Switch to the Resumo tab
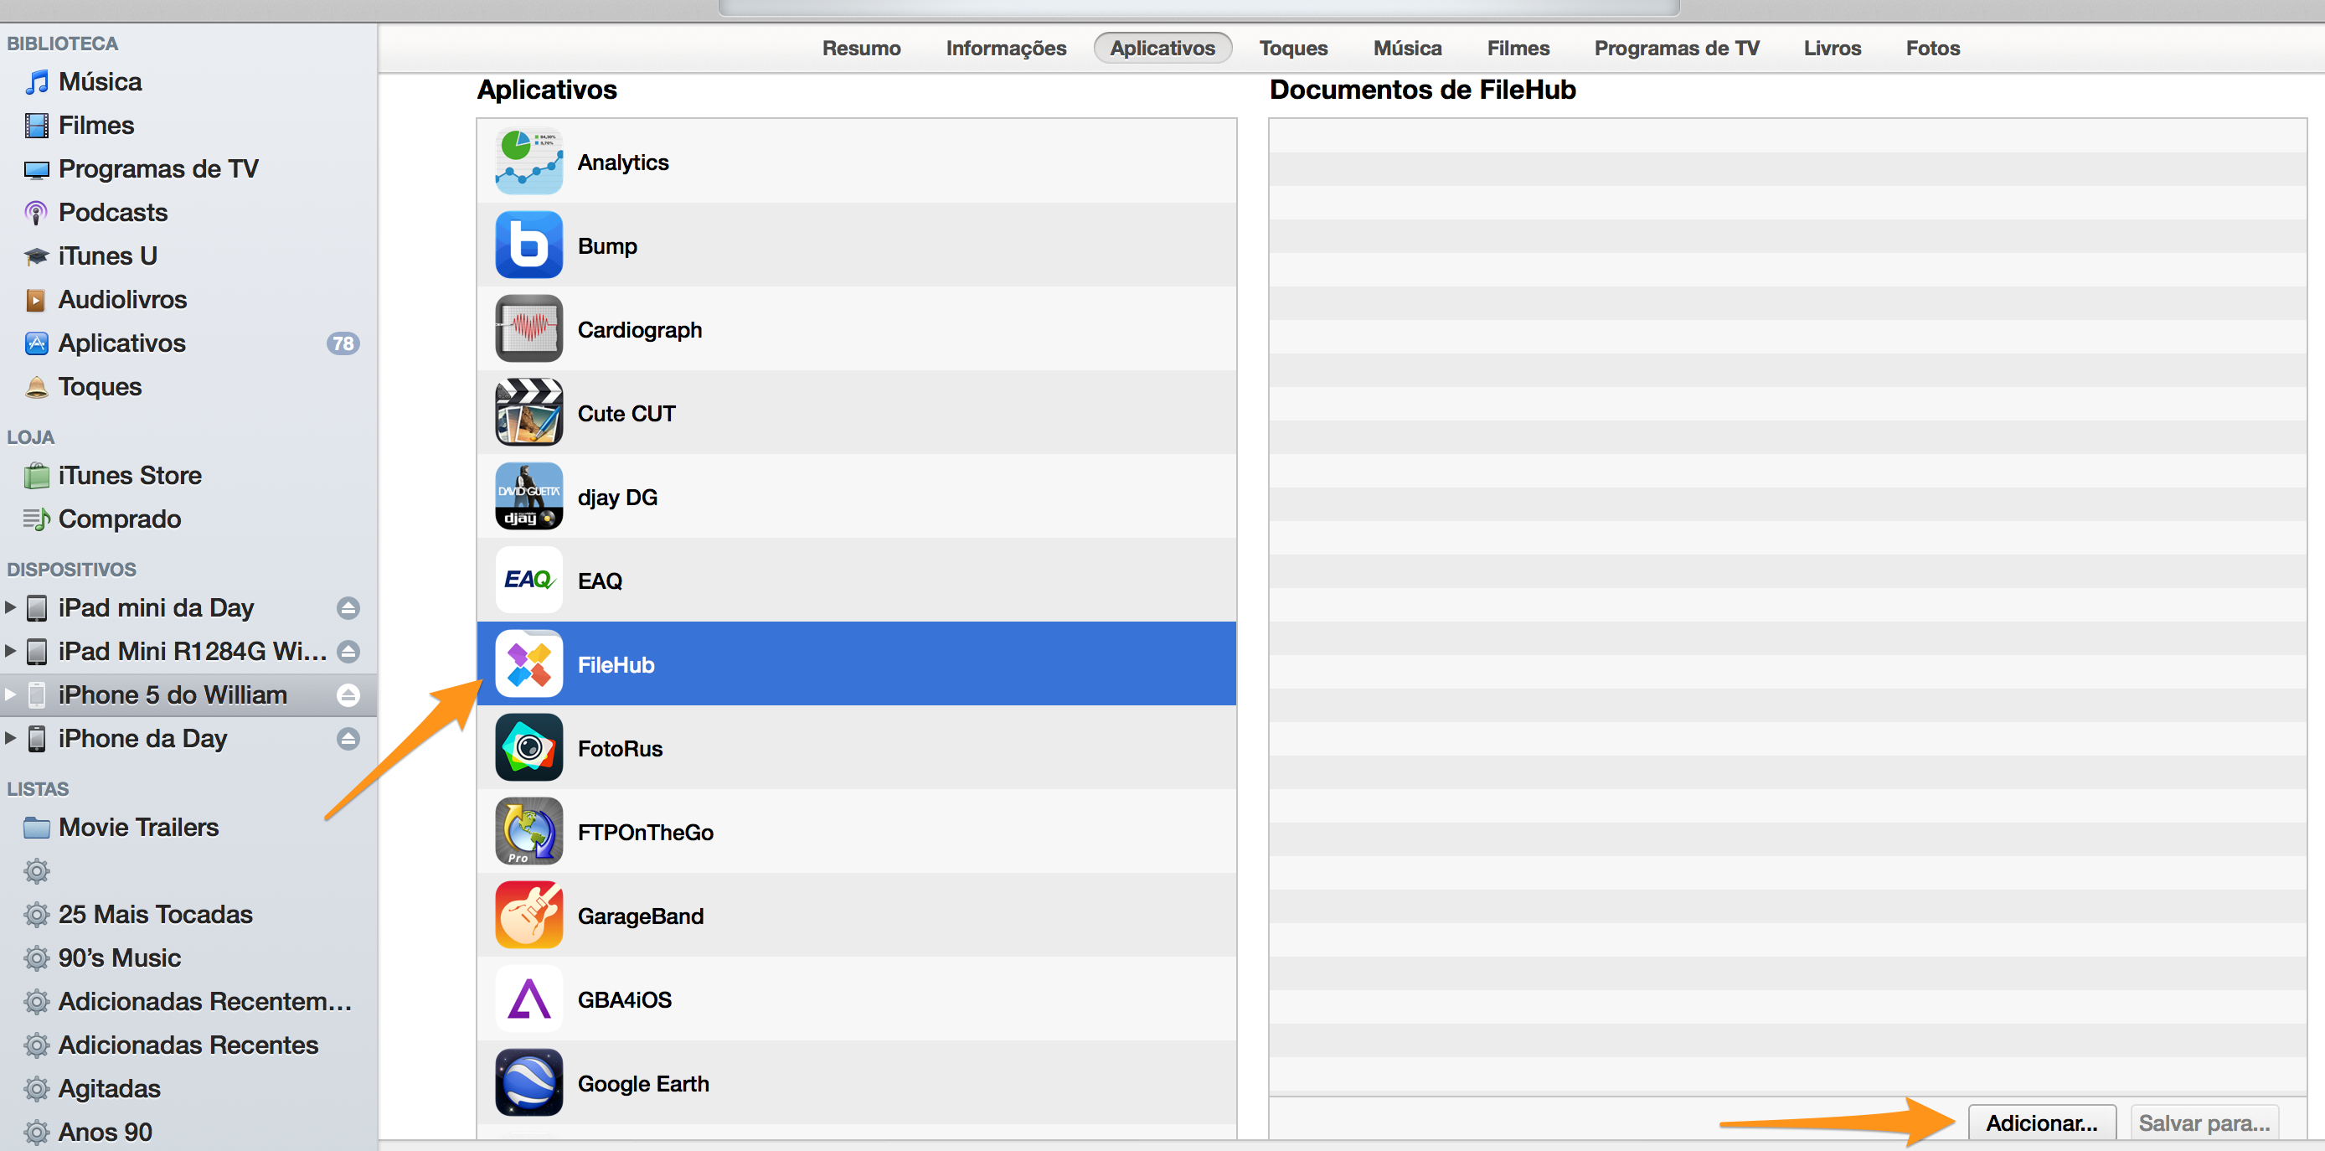 [x=861, y=48]
